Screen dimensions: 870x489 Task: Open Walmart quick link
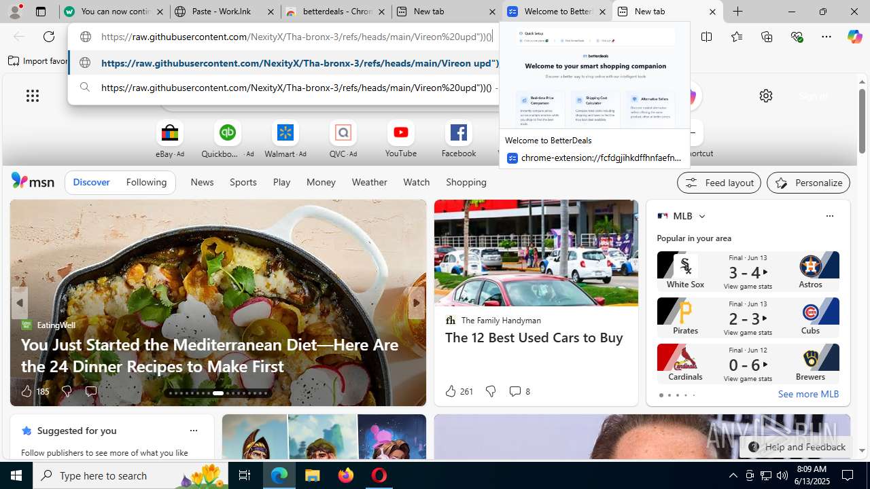click(x=285, y=139)
